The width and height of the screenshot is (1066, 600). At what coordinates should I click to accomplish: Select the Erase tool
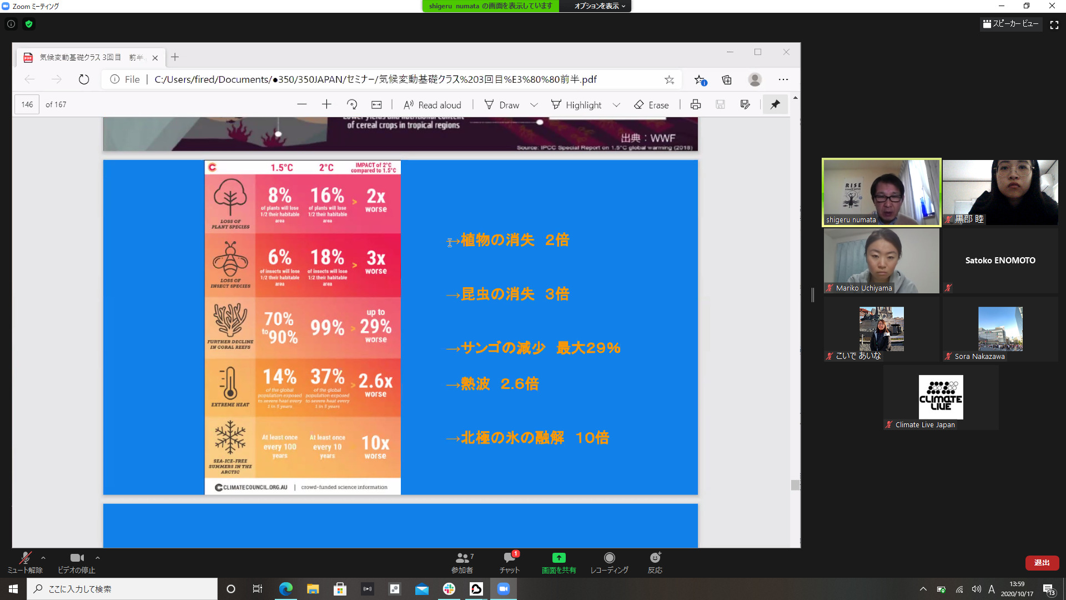[651, 104]
